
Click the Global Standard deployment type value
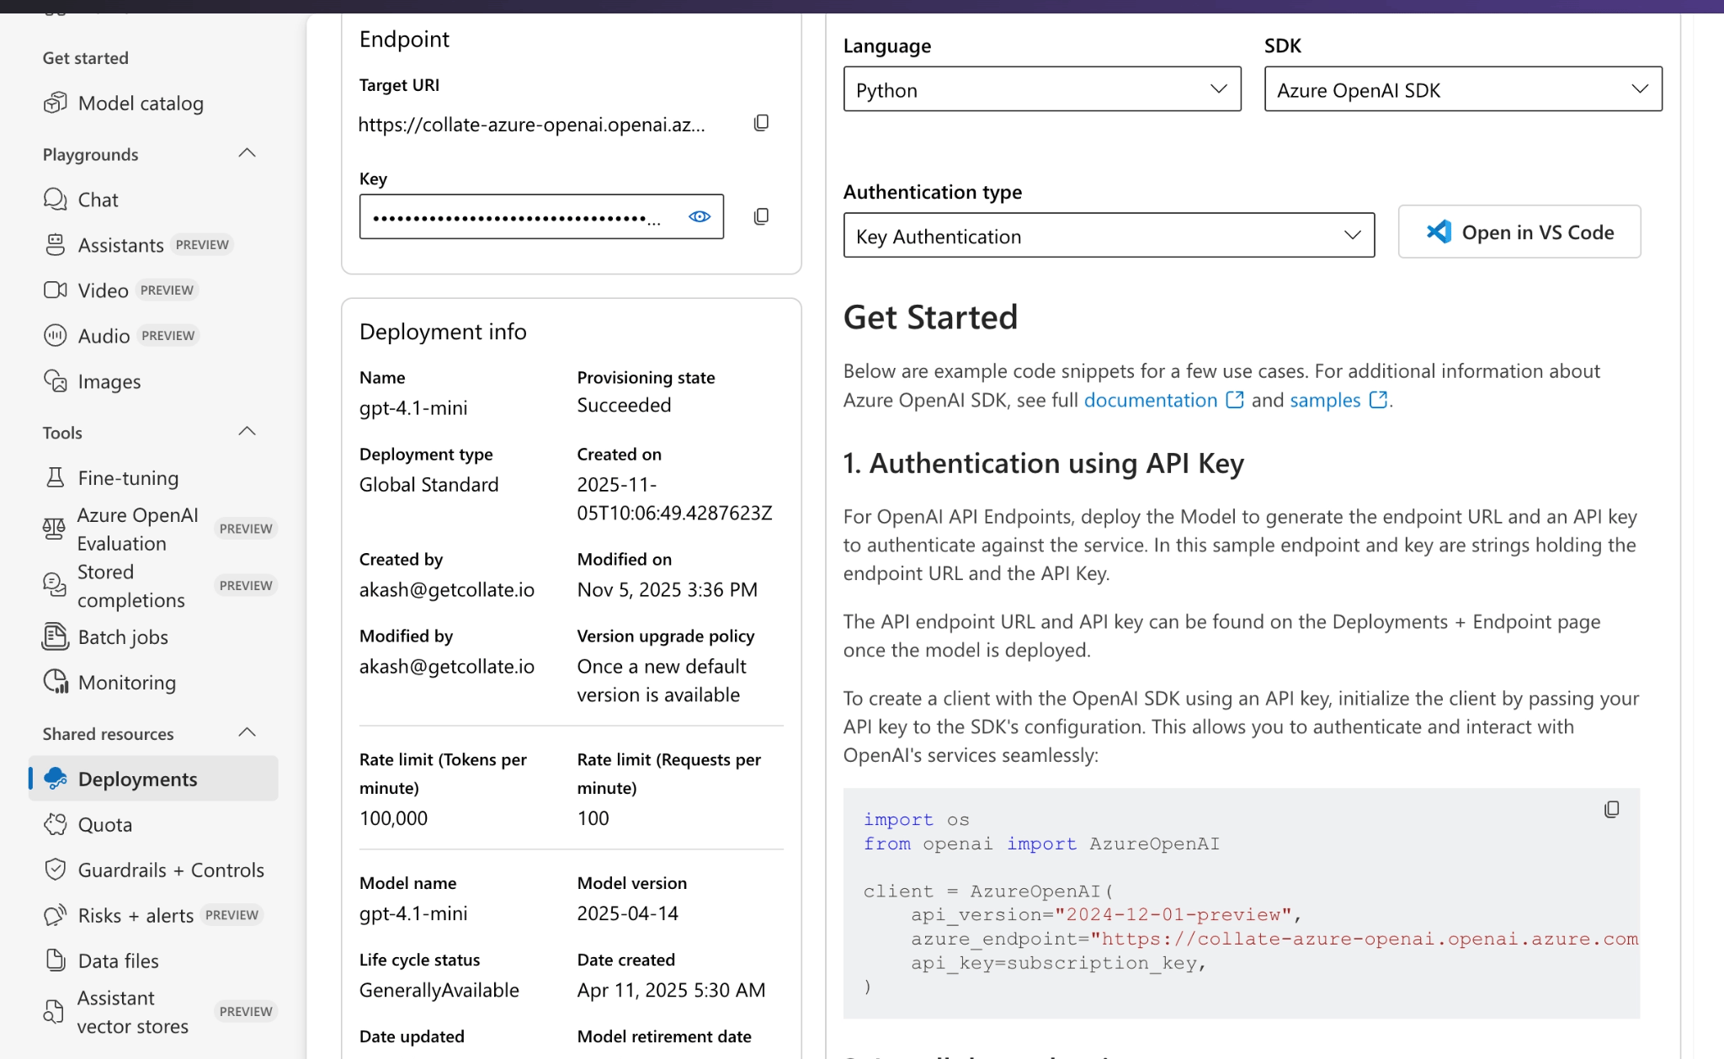[428, 485]
